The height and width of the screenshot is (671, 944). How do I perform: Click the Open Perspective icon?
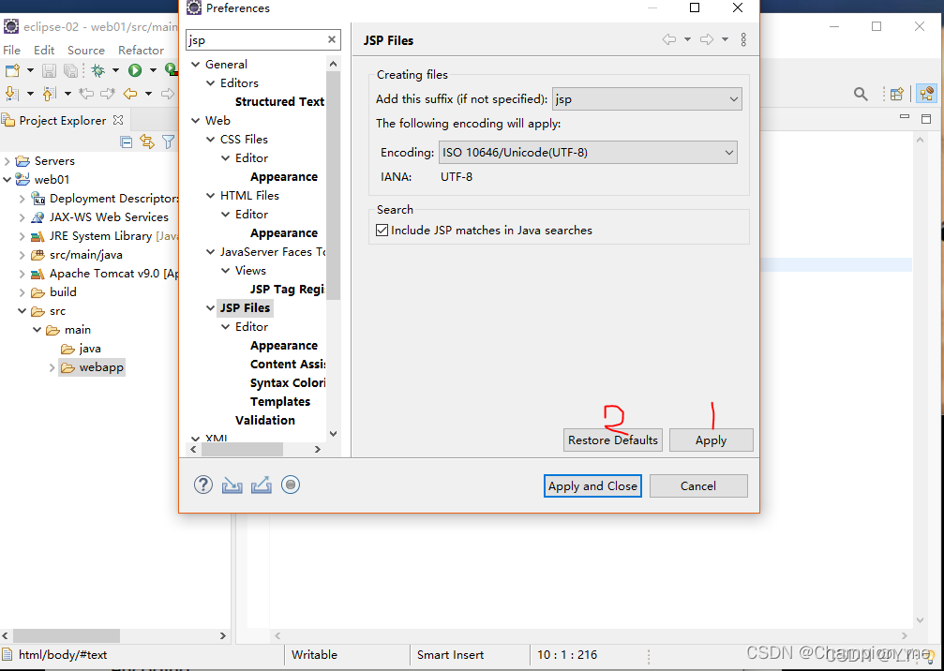pos(897,94)
